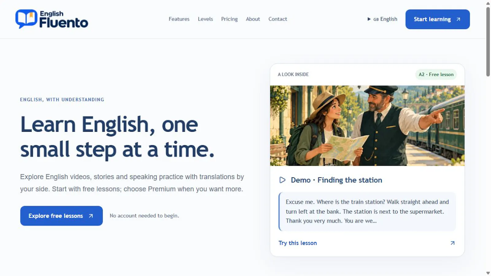491x276 pixels.
Task: Click the English Fluento logo
Action: coord(52,19)
